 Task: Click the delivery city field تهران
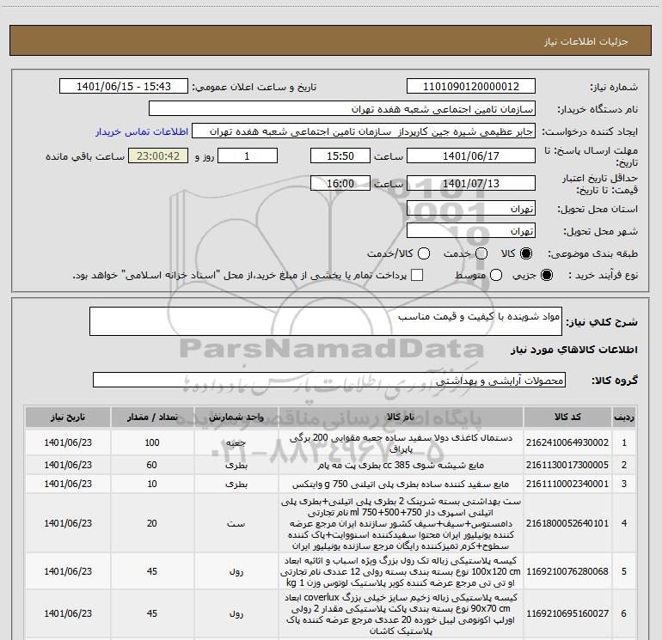click(471, 230)
